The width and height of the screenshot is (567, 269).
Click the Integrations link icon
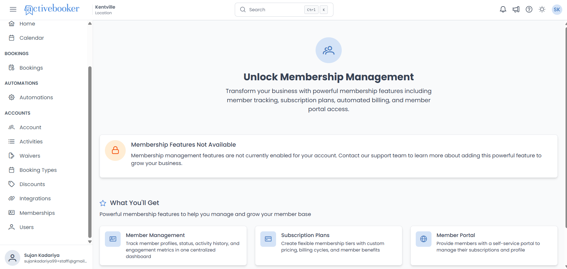pos(12,198)
